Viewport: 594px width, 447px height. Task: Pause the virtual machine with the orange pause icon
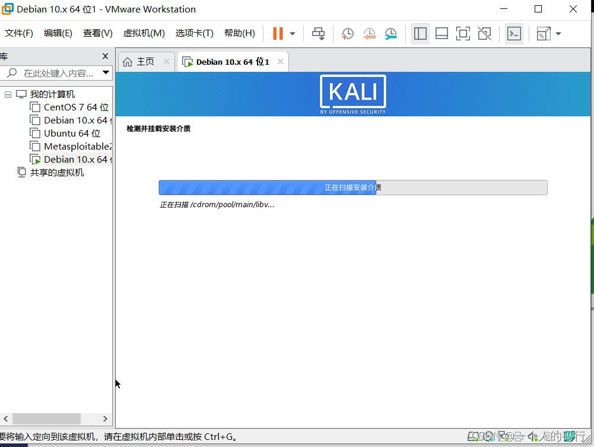[x=278, y=33]
